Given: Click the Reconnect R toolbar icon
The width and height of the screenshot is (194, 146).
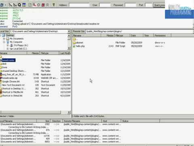Looking at the screenshot, I should point(48,5).
